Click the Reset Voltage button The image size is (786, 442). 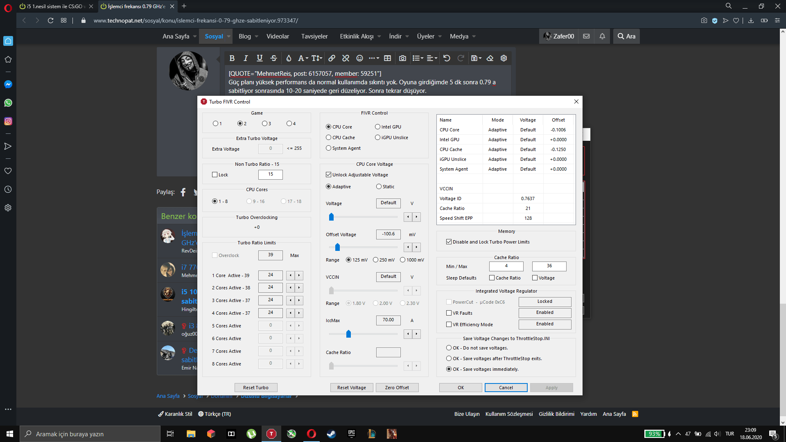pyautogui.click(x=351, y=388)
